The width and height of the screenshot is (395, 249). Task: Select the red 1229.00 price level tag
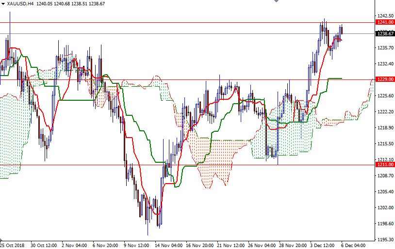385,79
